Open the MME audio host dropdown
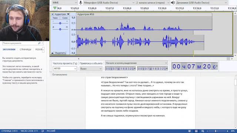Screen dimensions: 237x133 point(65,3)
